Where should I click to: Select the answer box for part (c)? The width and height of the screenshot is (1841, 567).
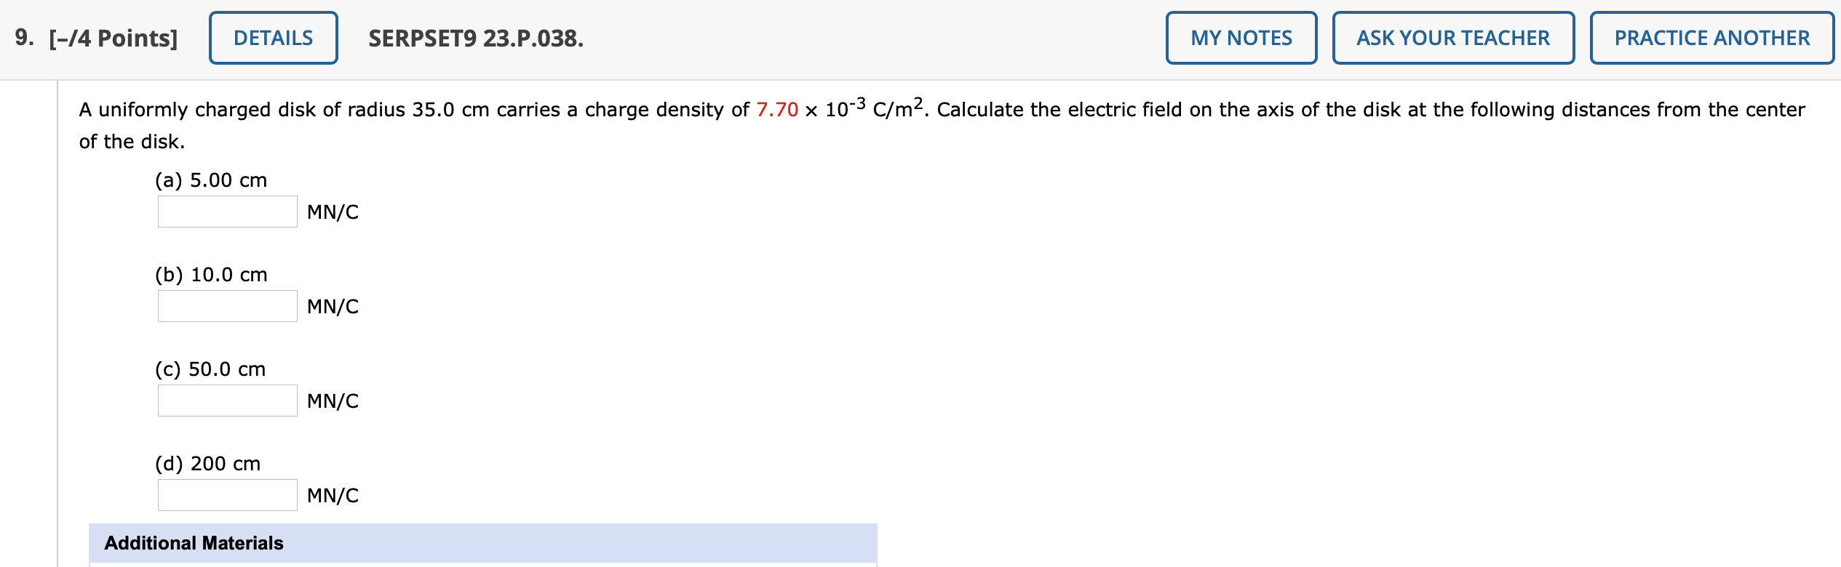[226, 401]
